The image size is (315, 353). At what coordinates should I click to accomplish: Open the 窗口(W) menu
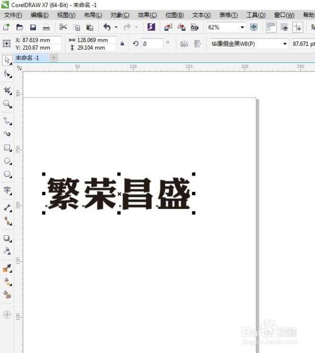pyautogui.click(x=284, y=15)
